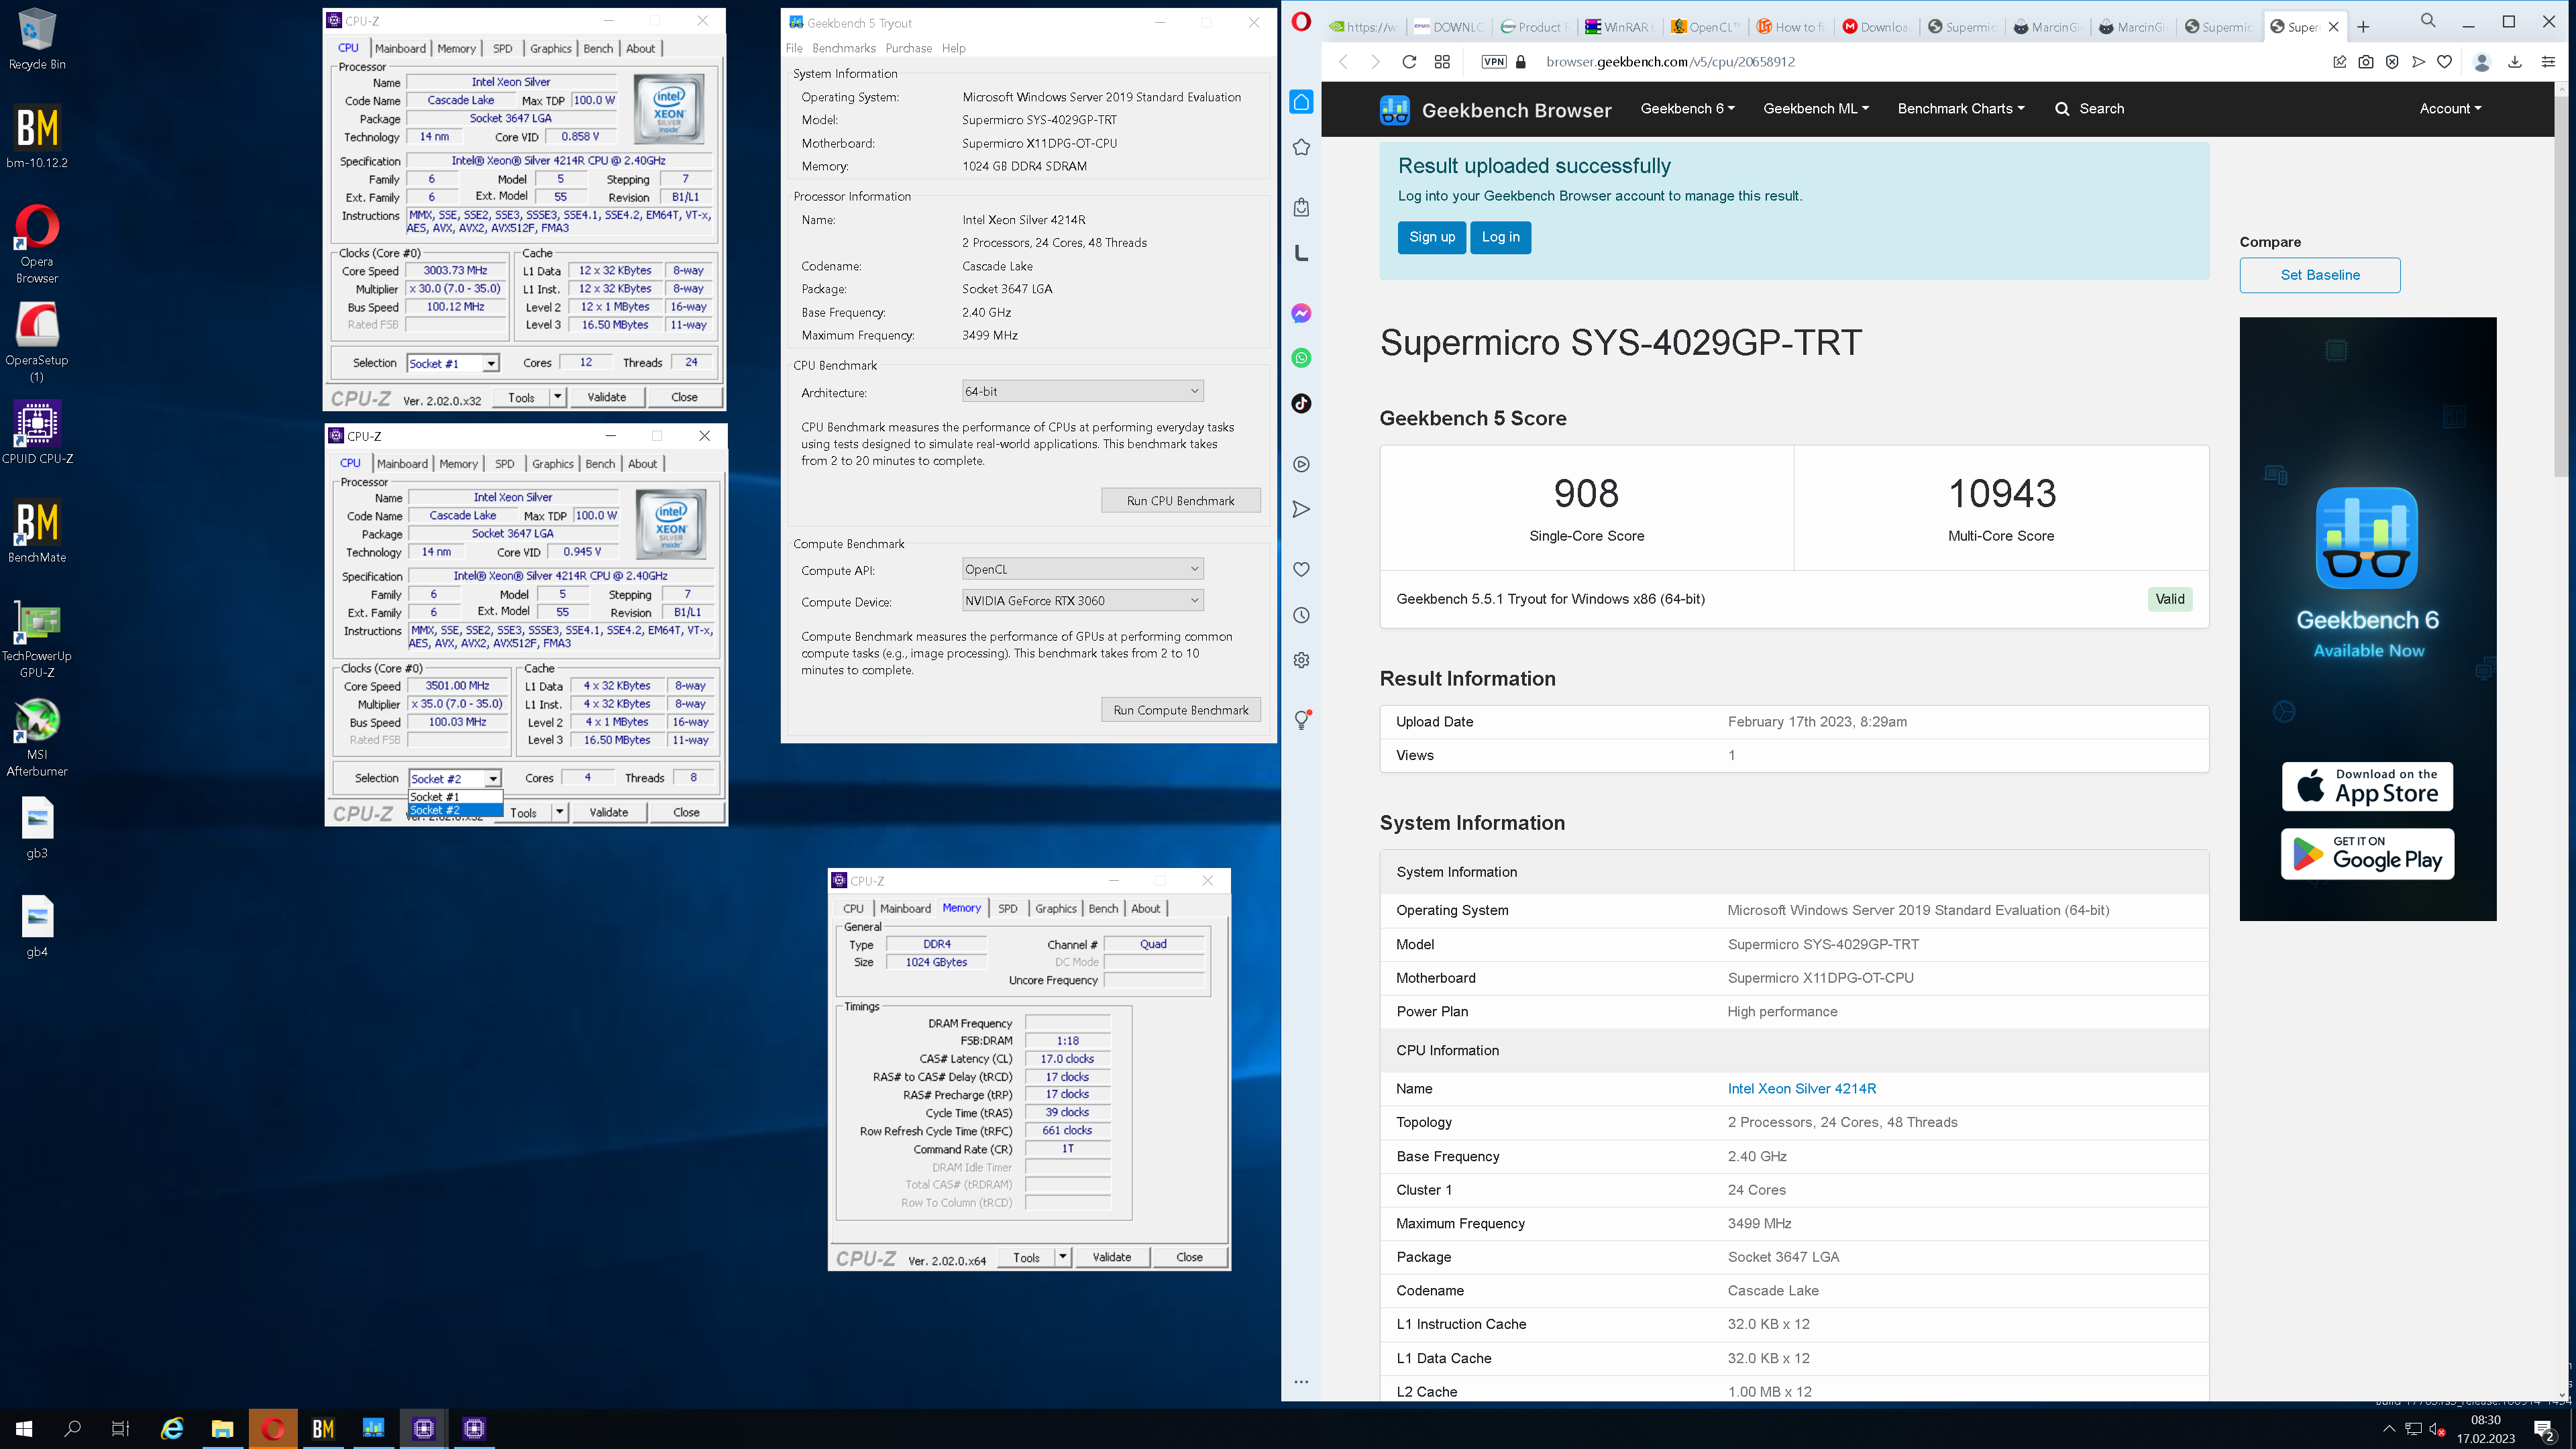
Task: Open Socket #1 selection dropdown in top CPU-Z
Action: tap(453, 364)
